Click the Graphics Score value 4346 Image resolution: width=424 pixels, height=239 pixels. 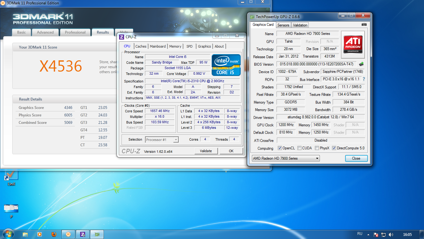tap(68, 108)
